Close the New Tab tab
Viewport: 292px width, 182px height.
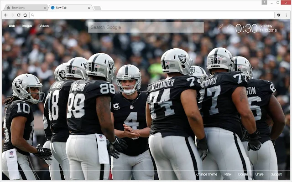(x=89, y=8)
